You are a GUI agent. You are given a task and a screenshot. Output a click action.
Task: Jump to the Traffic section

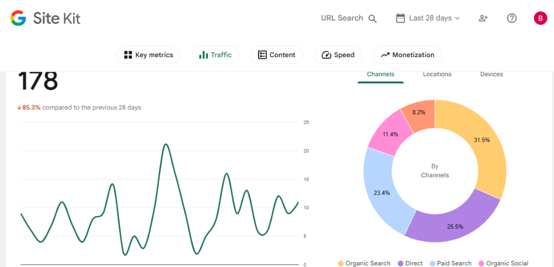pos(215,55)
